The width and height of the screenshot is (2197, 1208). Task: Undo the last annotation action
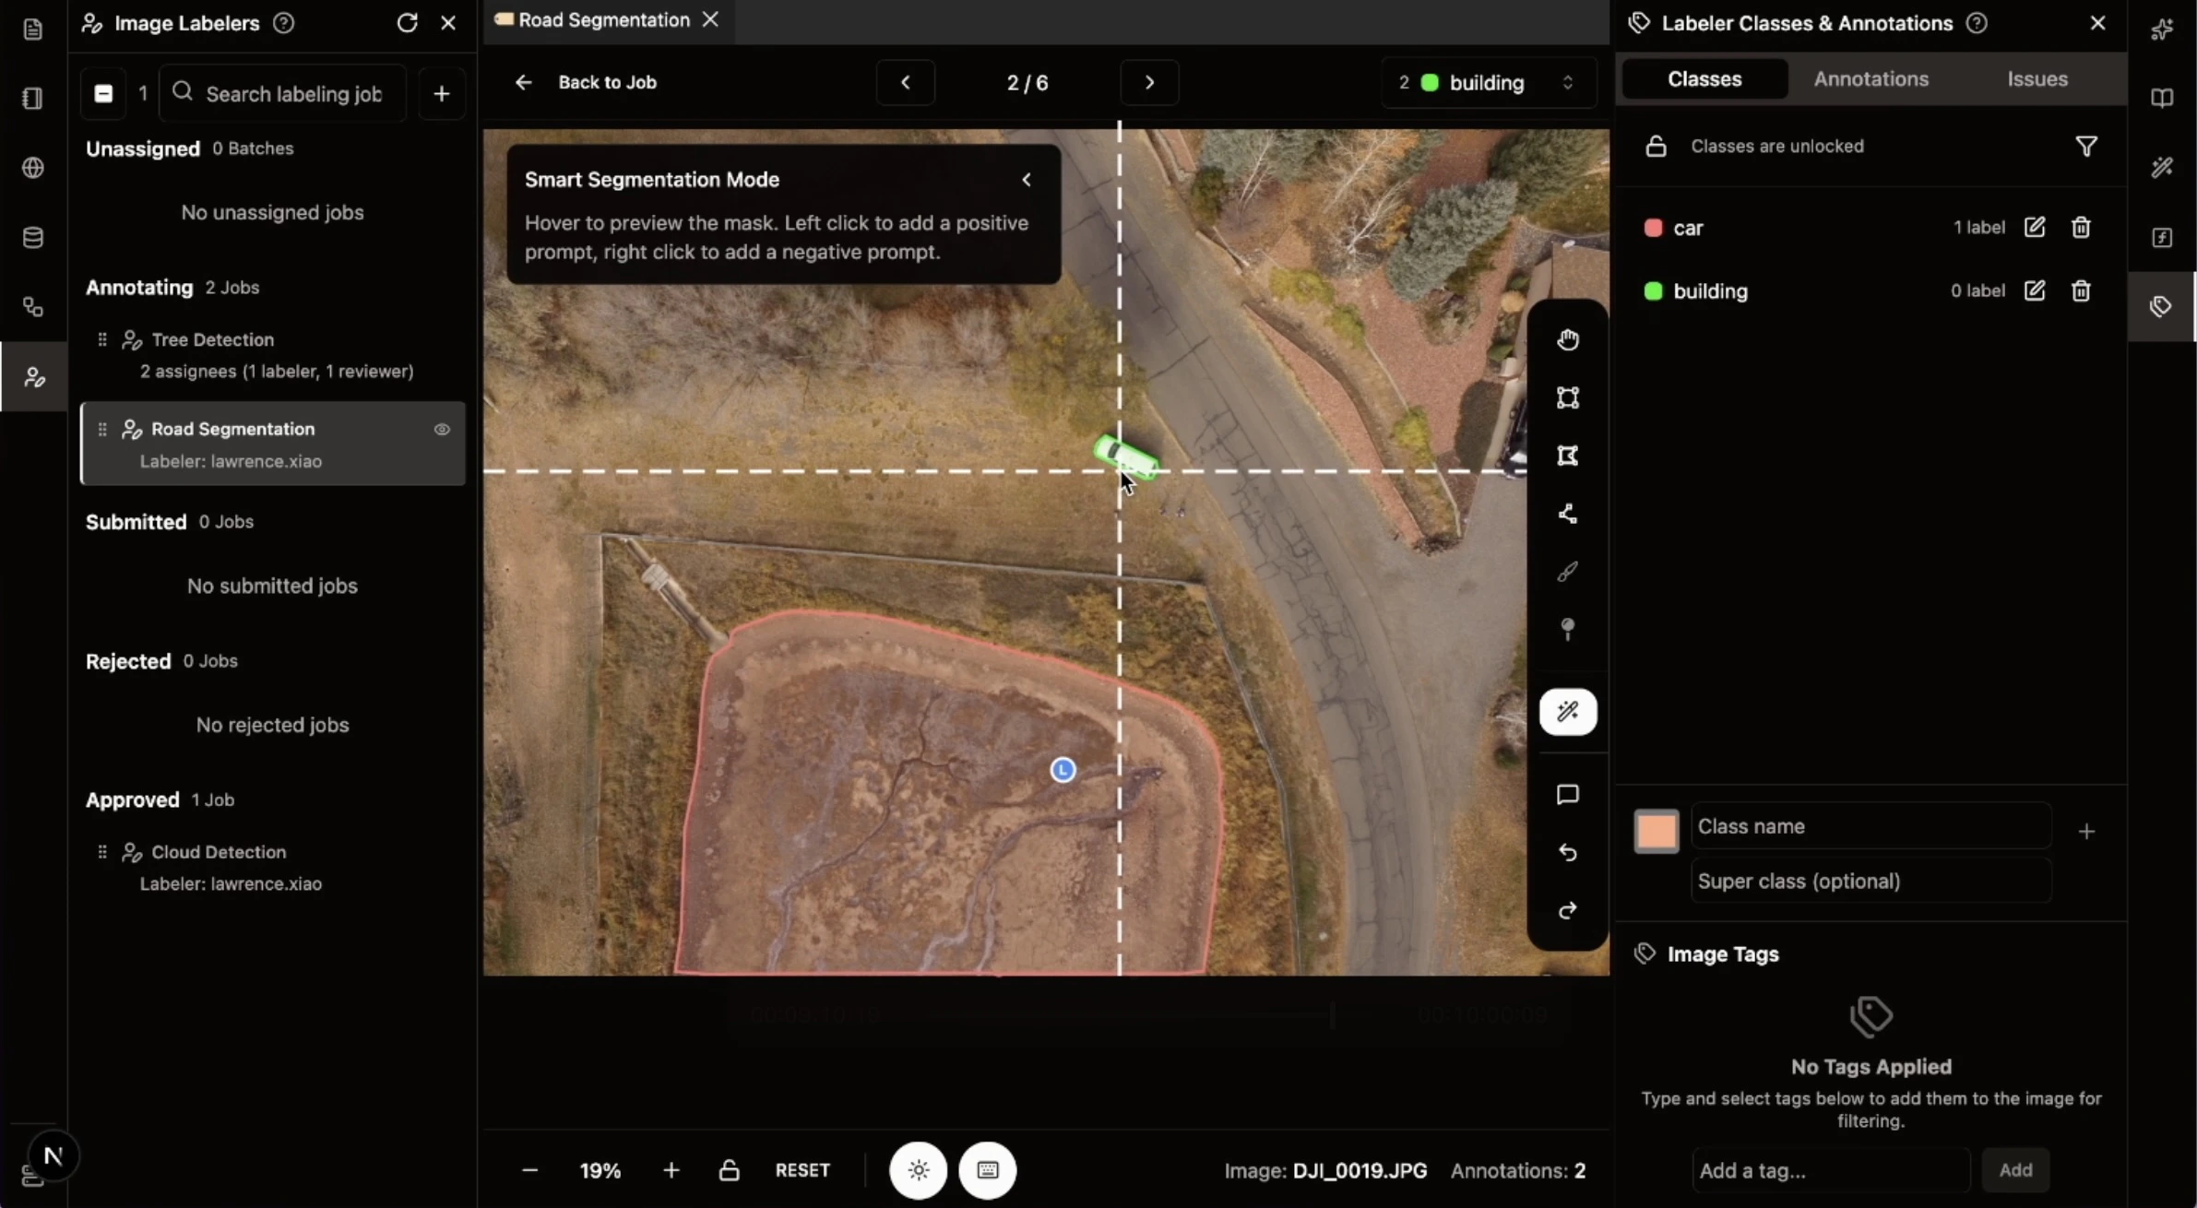(1568, 853)
